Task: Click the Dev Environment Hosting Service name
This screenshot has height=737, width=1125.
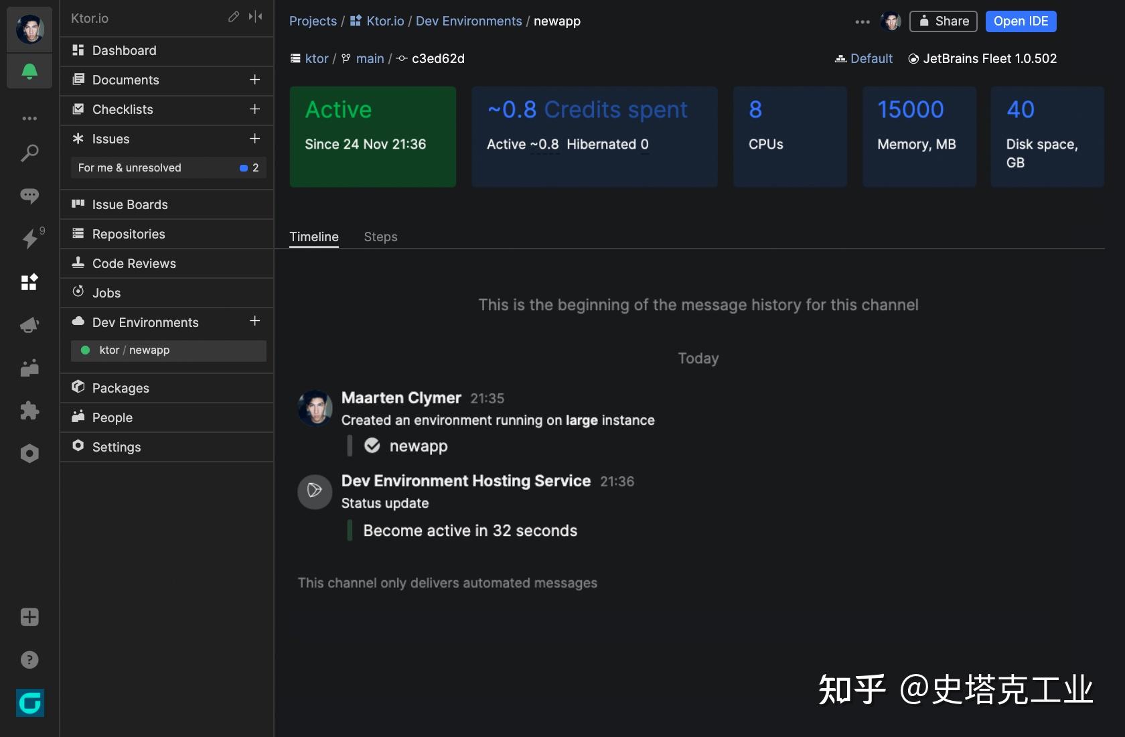Action: (x=466, y=481)
